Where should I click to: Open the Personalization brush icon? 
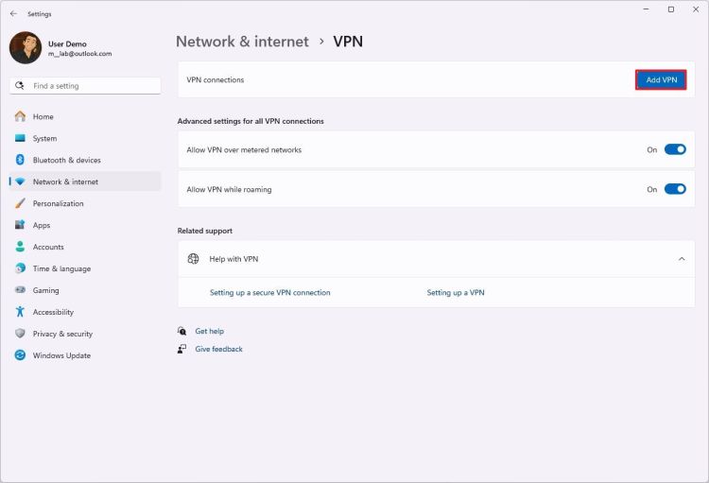[x=20, y=204]
